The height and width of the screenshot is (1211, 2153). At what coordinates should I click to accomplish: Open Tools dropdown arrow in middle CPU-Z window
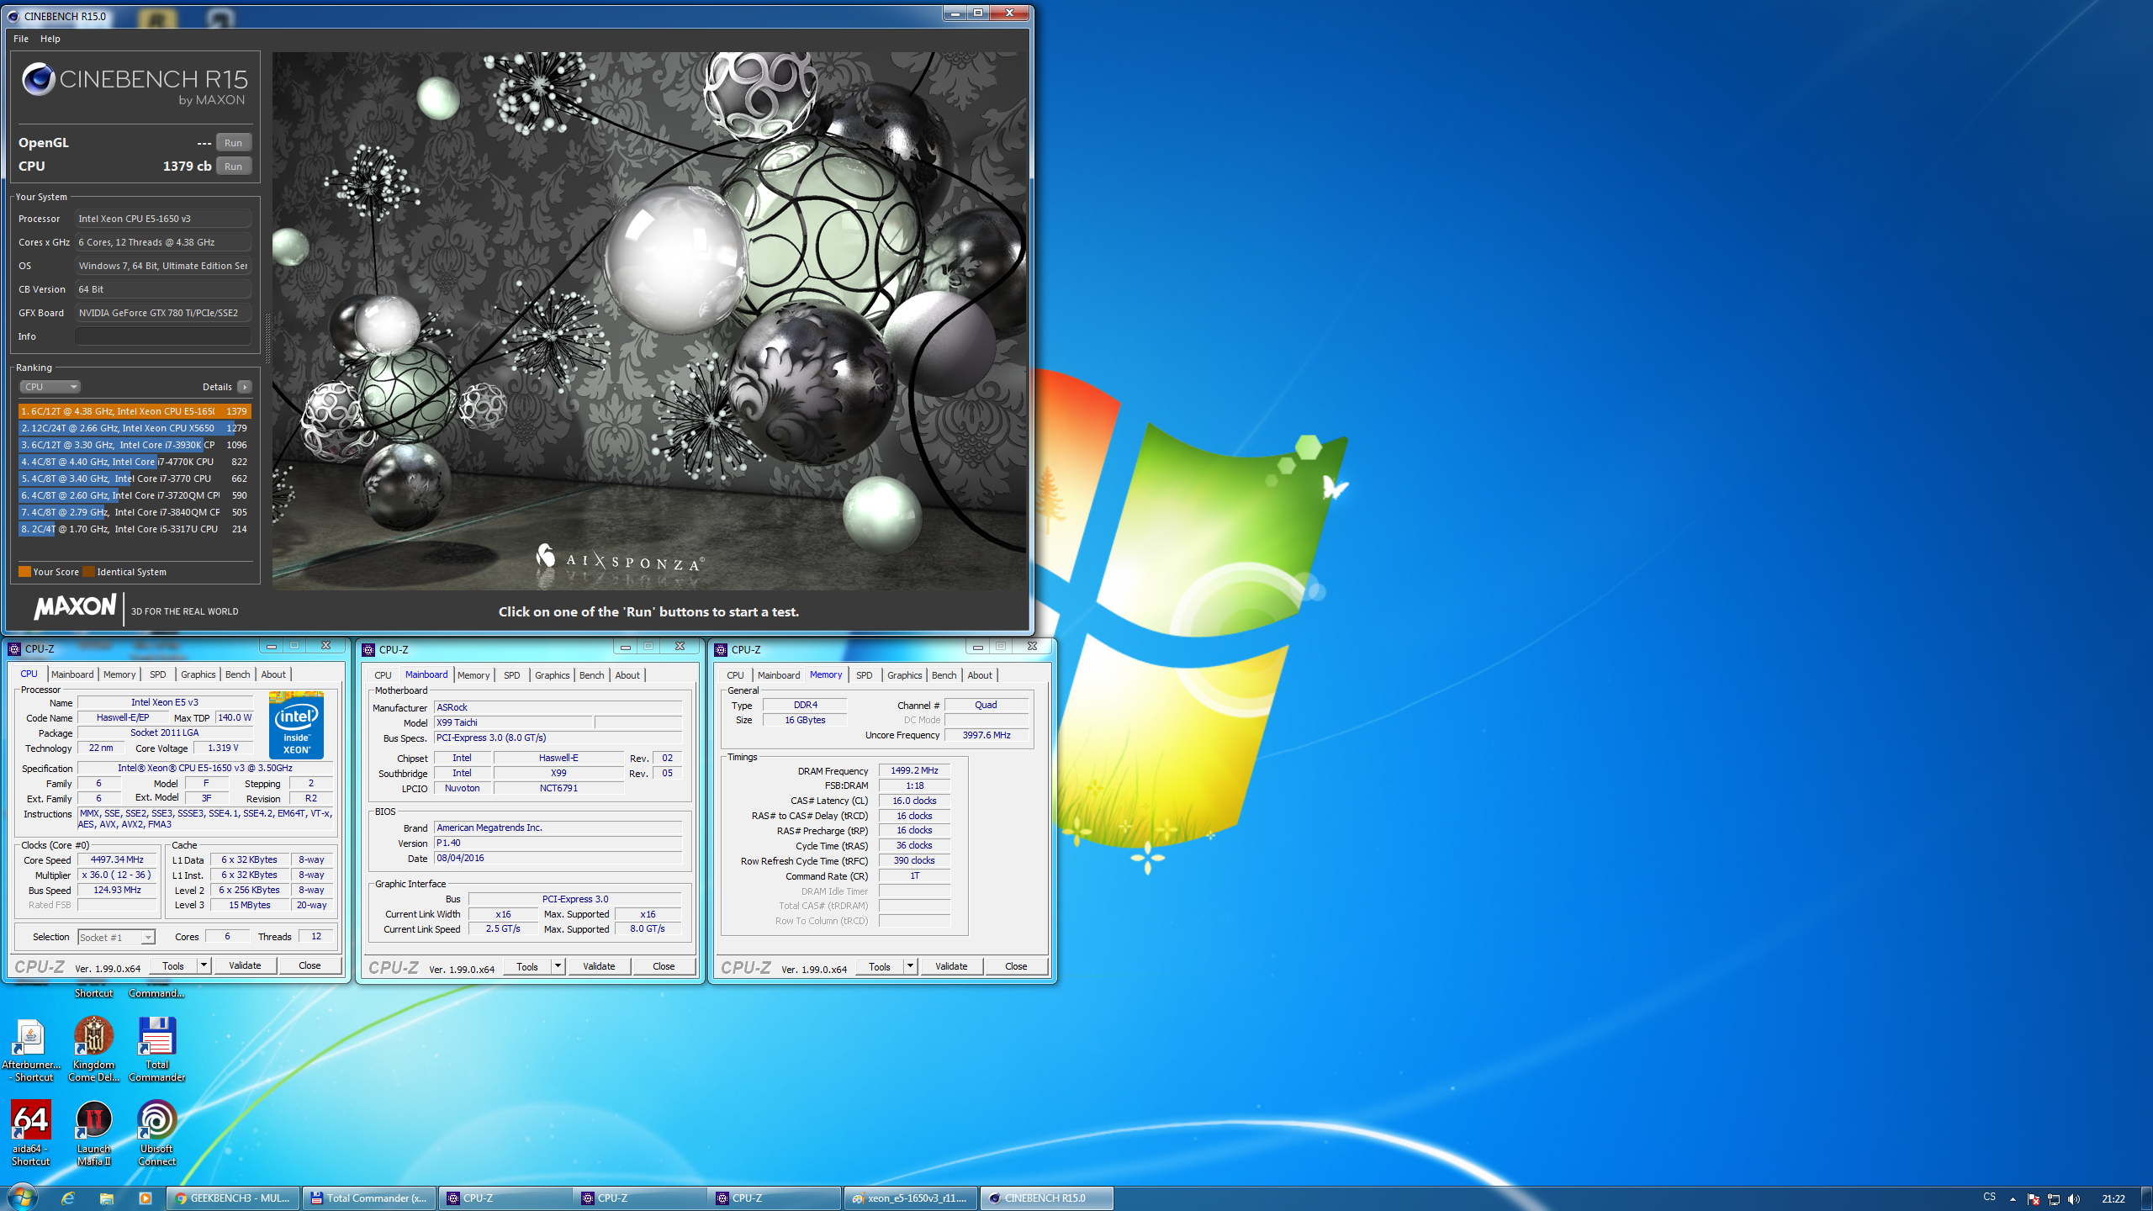(558, 966)
